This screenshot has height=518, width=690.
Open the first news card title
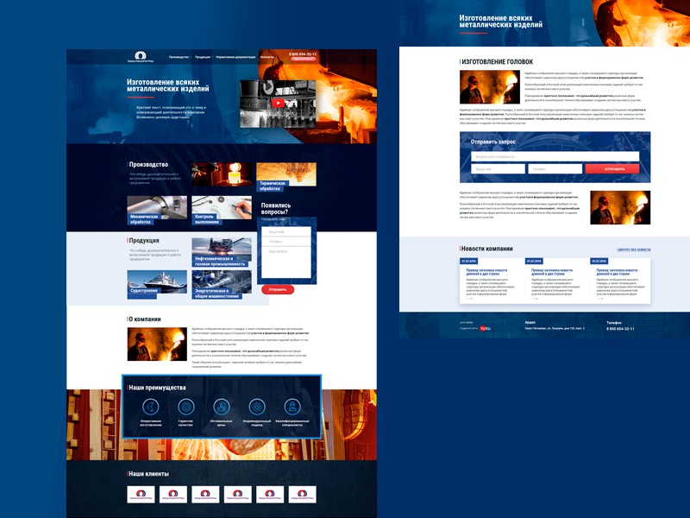[x=486, y=272]
